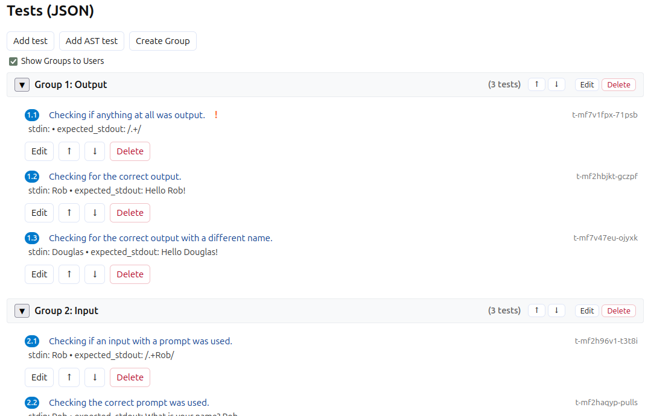This screenshot has width=648, height=416.
Task: Move Group 1: Output up with arrow
Action: pos(536,84)
